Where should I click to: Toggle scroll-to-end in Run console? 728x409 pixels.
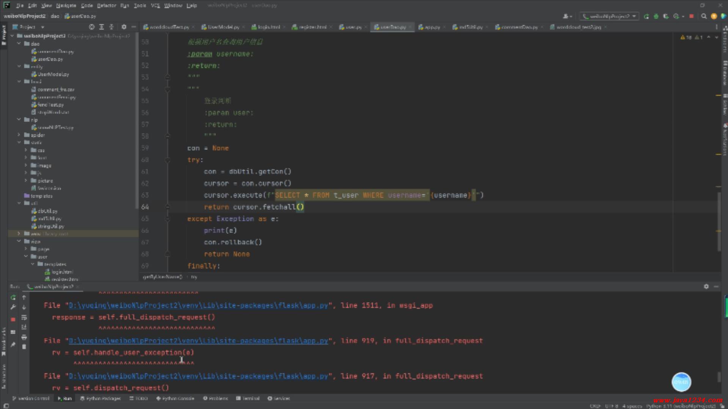pyautogui.click(x=24, y=327)
